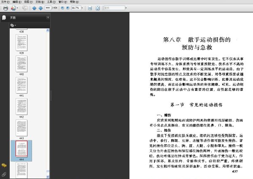This screenshot has width=253, height=179.
Task: Open the 帮助 (Help) menu
Action: tap(74, 2)
